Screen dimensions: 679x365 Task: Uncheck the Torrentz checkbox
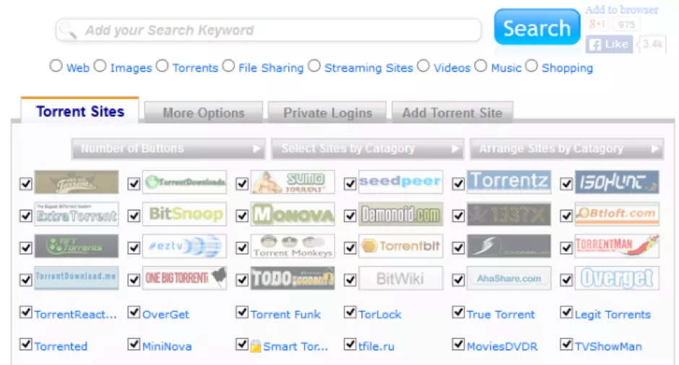pyautogui.click(x=458, y=183)
